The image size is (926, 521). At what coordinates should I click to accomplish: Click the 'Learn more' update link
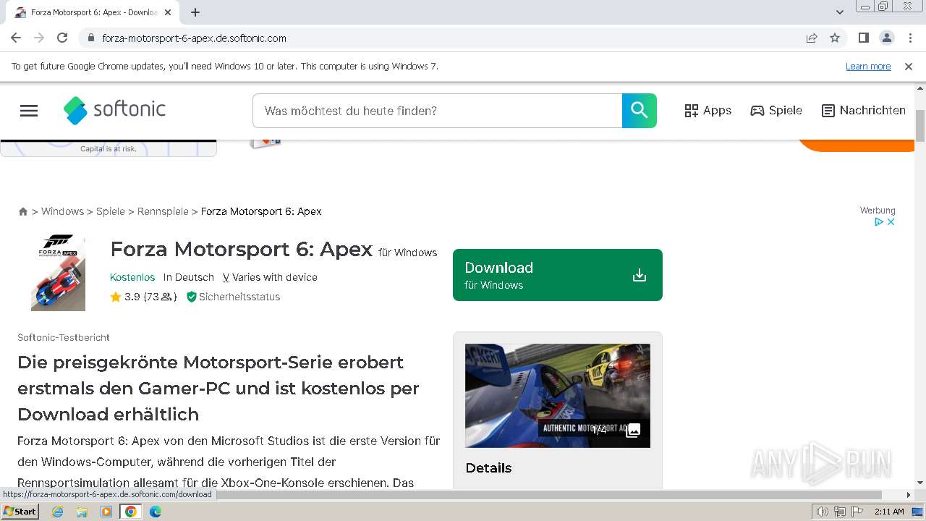coord(868,67)
